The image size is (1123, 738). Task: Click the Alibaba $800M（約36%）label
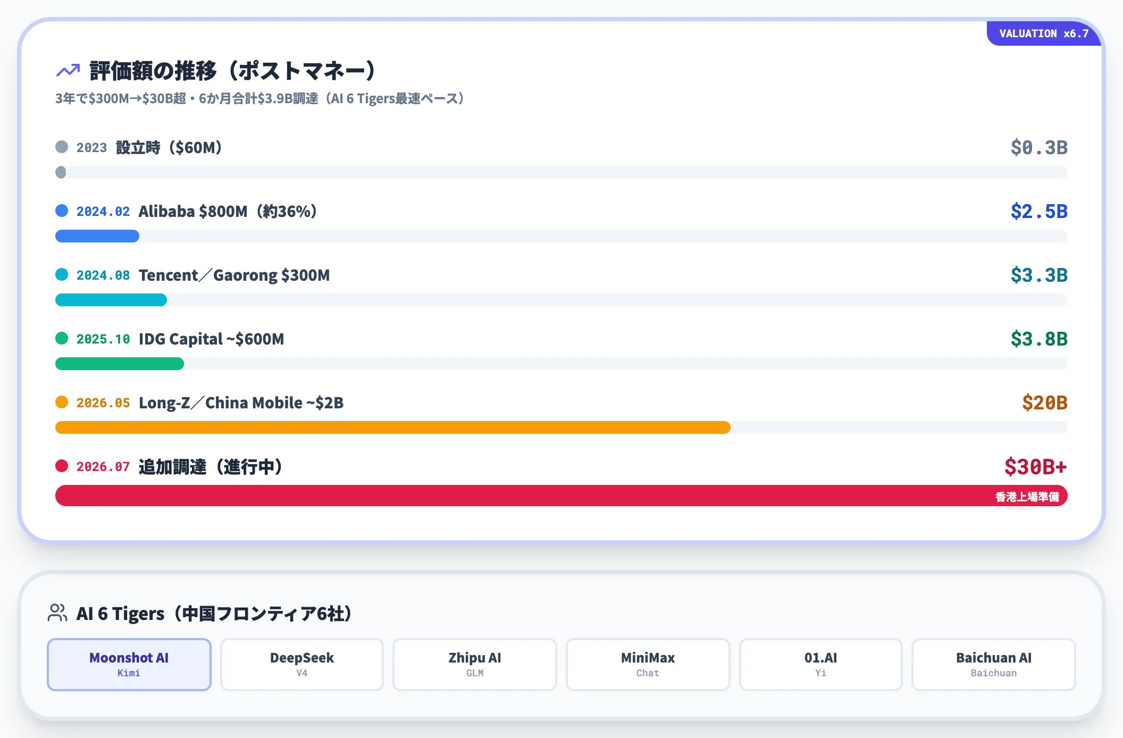click(228, 211)
